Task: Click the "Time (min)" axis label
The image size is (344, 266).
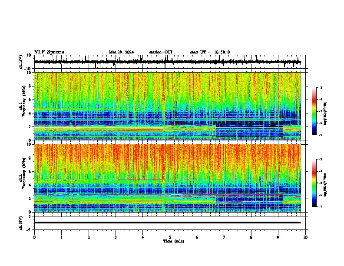Action: pos(174,241)
